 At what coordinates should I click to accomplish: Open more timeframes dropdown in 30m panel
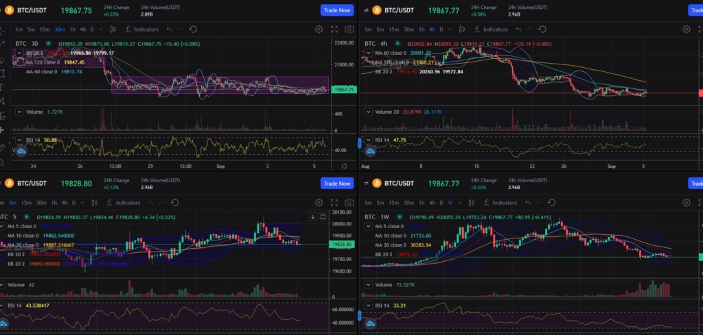click(x=101, y=29)
